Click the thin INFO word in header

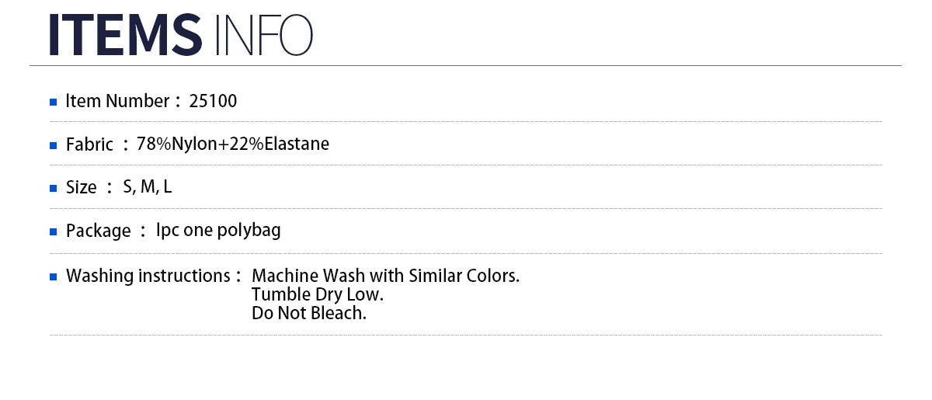[x=262, y=34]
